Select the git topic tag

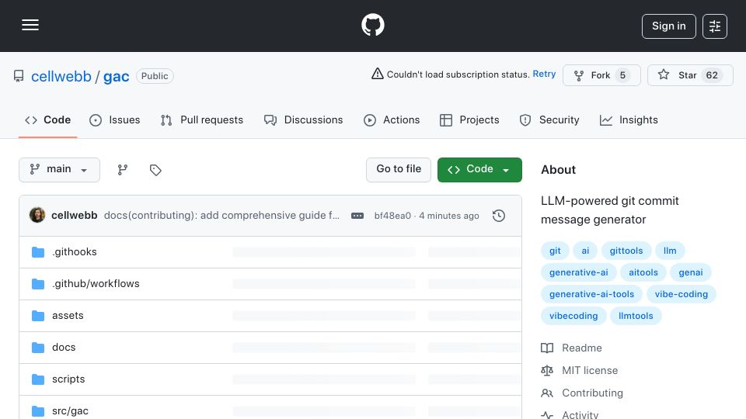[555, 251]
